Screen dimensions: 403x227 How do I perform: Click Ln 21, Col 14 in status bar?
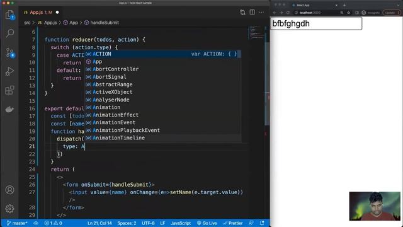click(99, 223)
